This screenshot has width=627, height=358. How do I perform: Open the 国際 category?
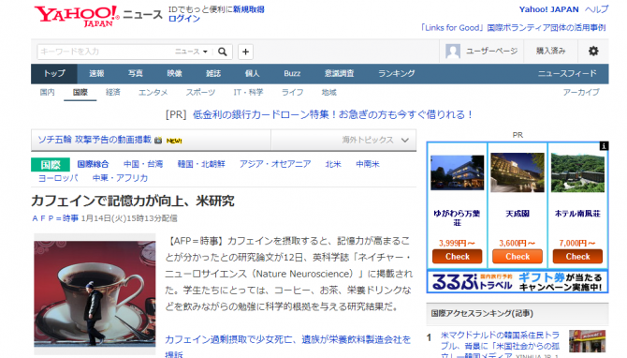pos(80,92)
